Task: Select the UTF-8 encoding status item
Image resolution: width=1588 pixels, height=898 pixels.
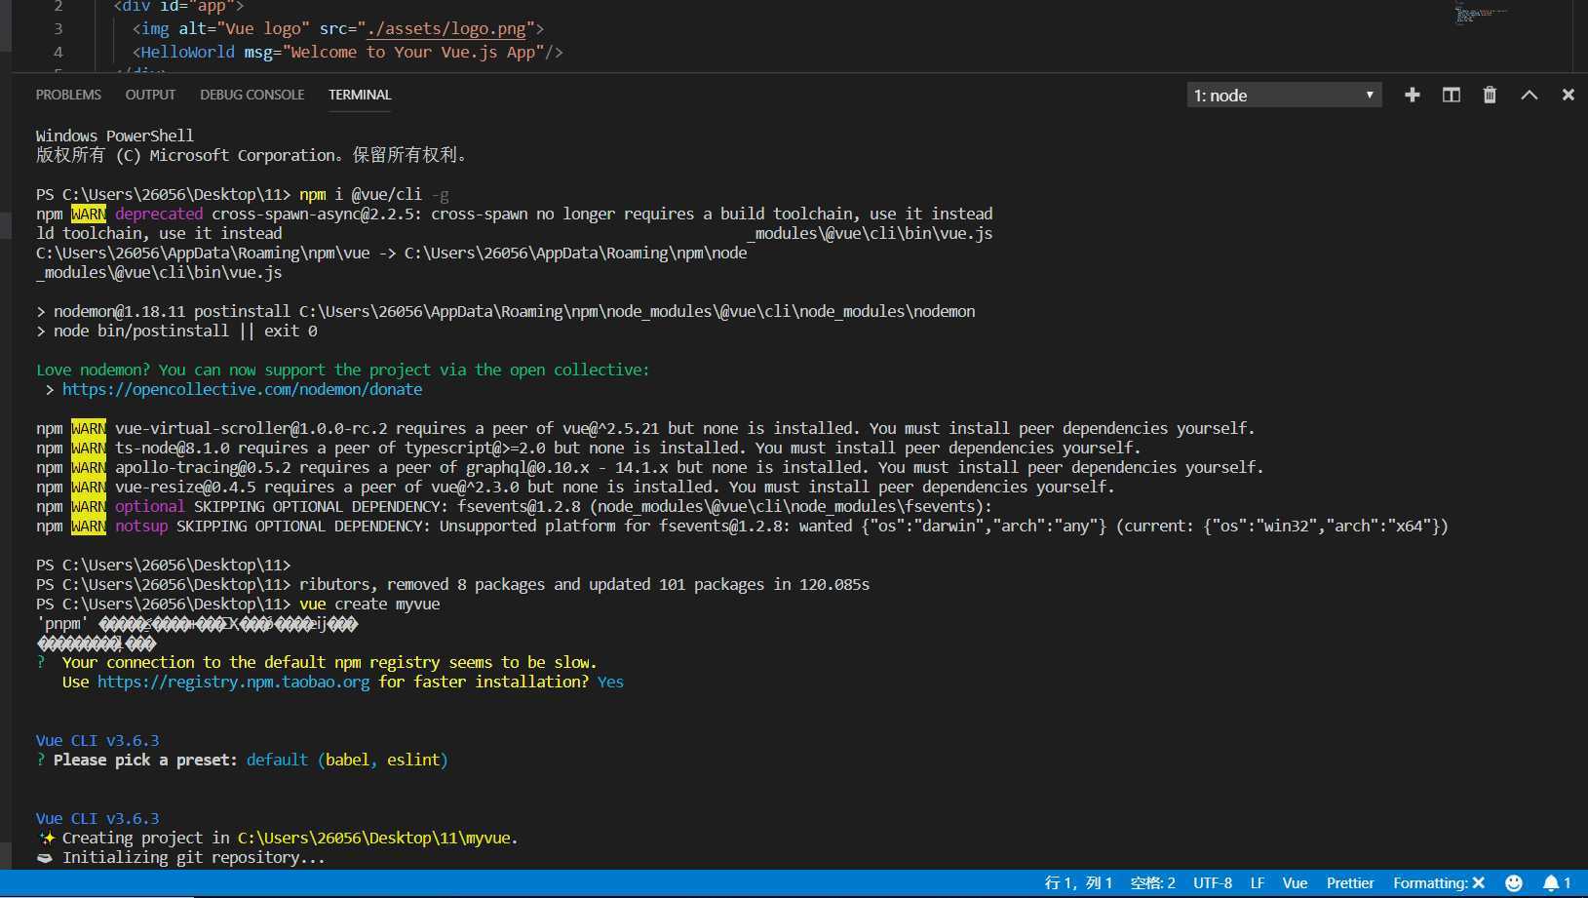Action: tap(1213, 883)
